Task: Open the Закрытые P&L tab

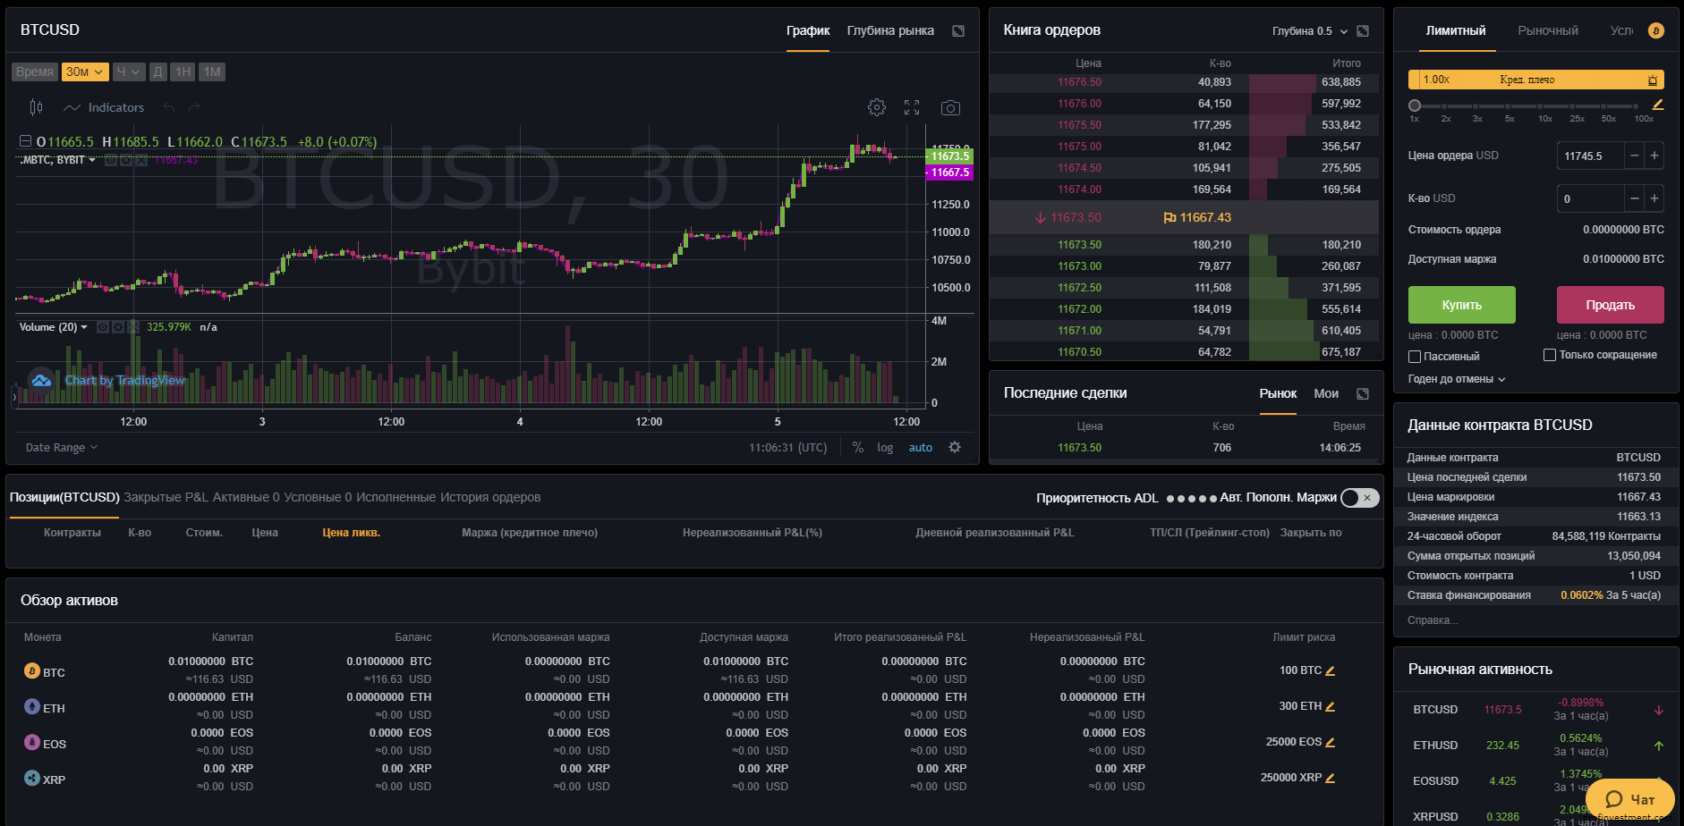Action: (166, 497)
